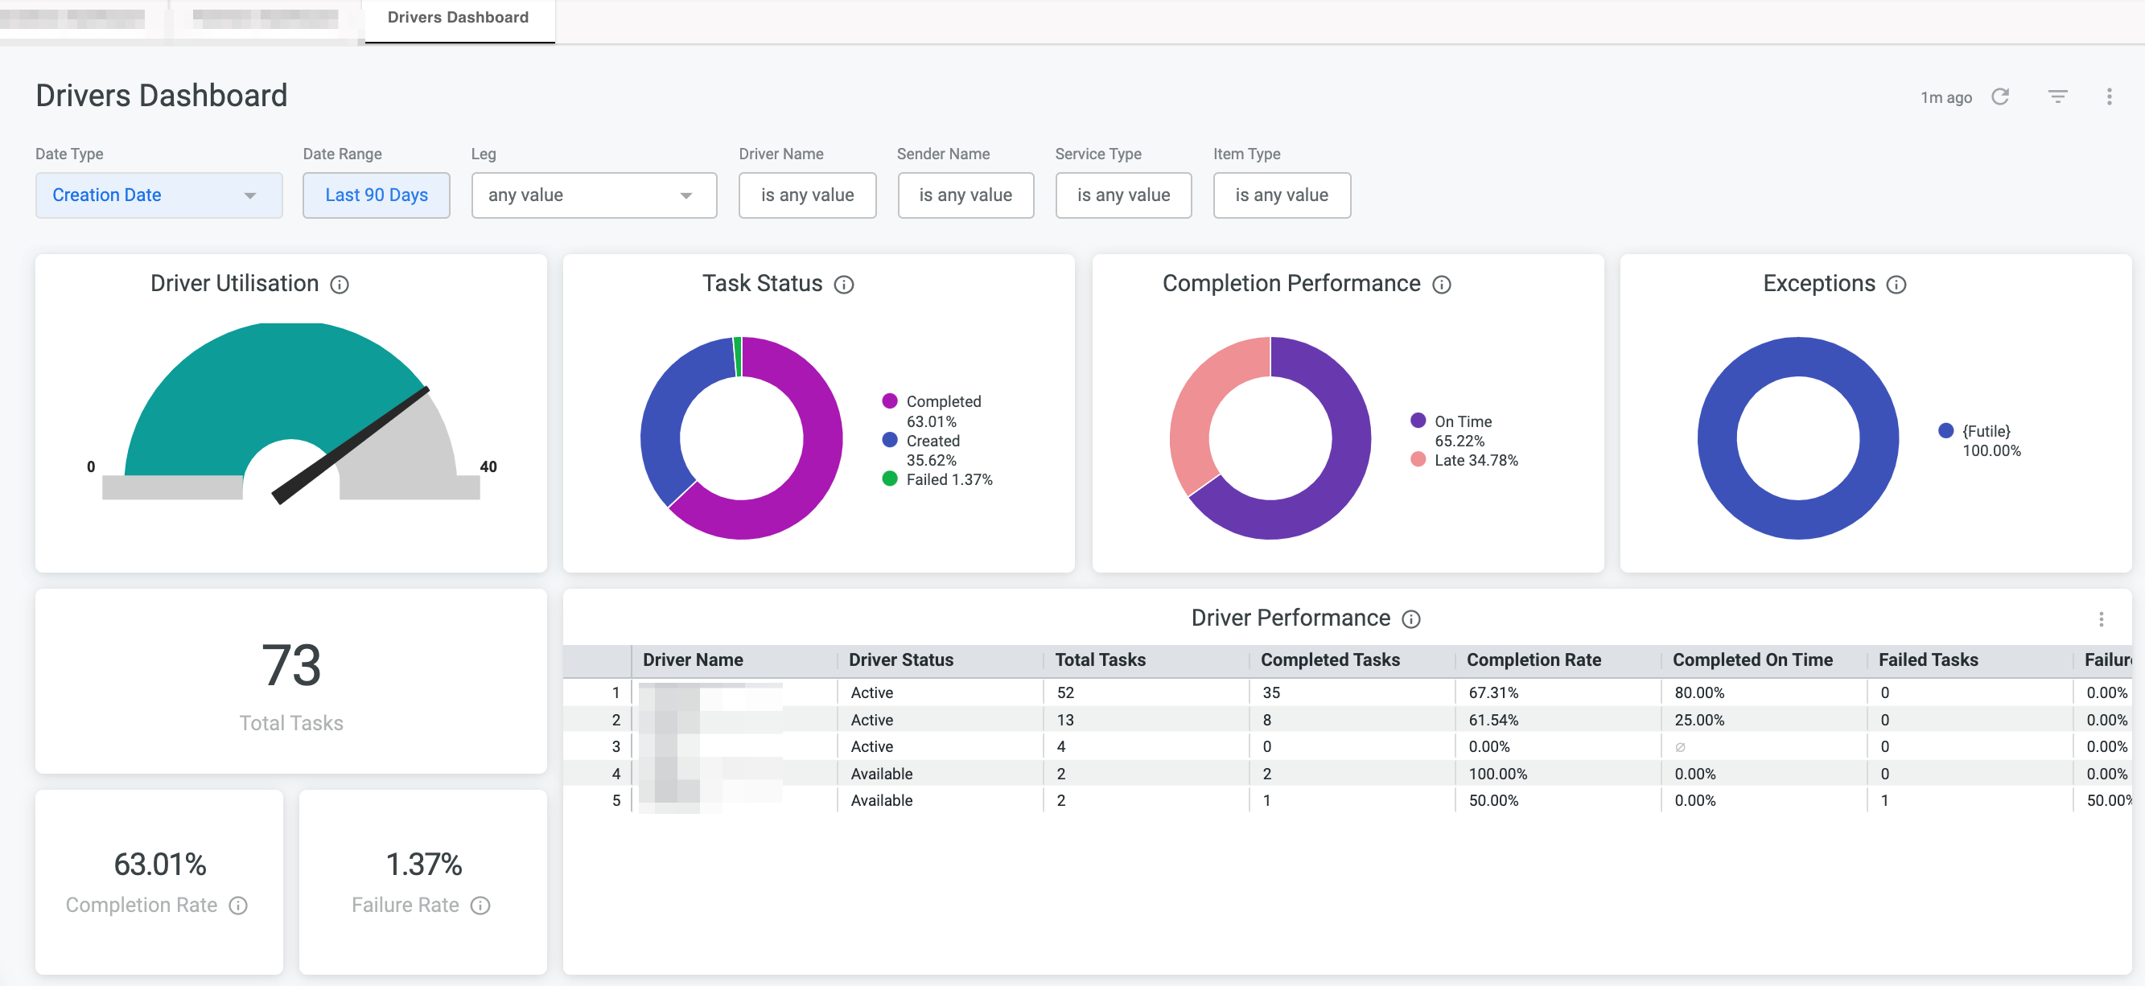Screen dimensions: 2145x986
Task: Click Completion Rate cell 61.54%
Action: (1493, 720)
